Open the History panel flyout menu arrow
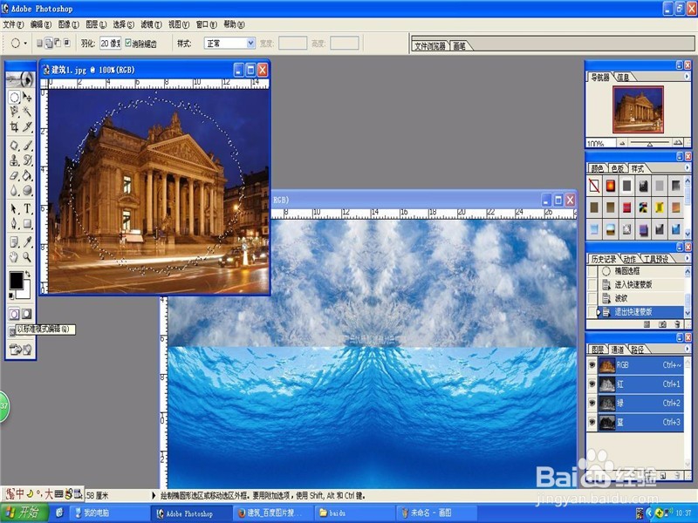 coord(687,258)
